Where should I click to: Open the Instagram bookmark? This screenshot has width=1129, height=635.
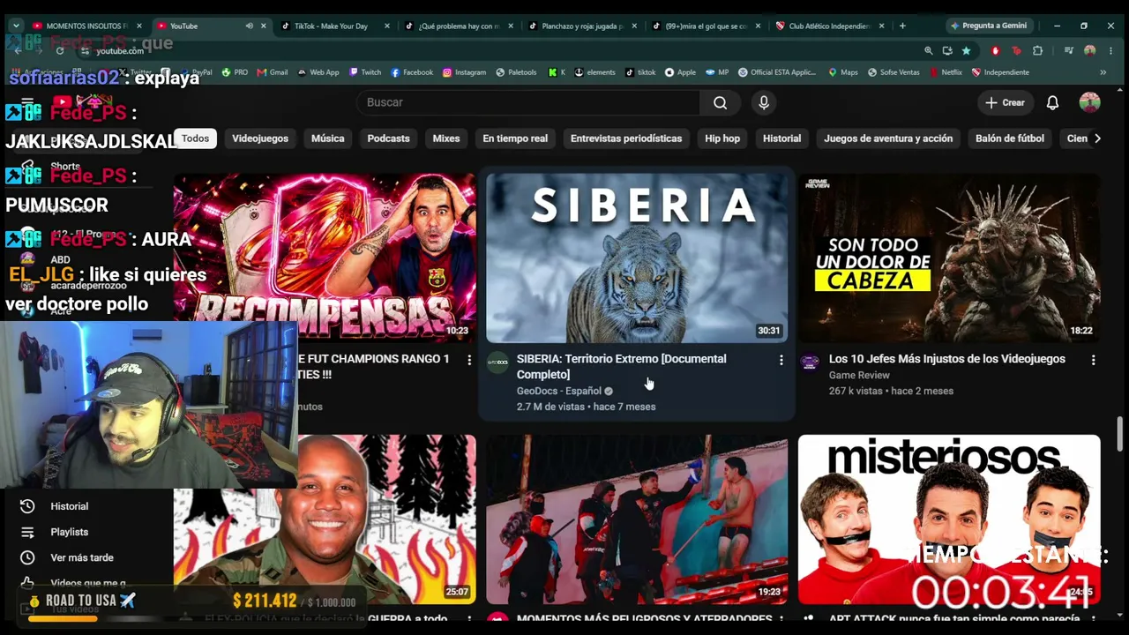(465, 72)
